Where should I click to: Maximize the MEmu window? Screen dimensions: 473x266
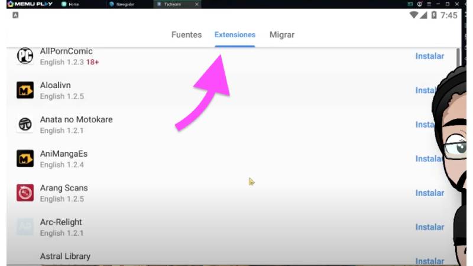(x=448, y=4)
